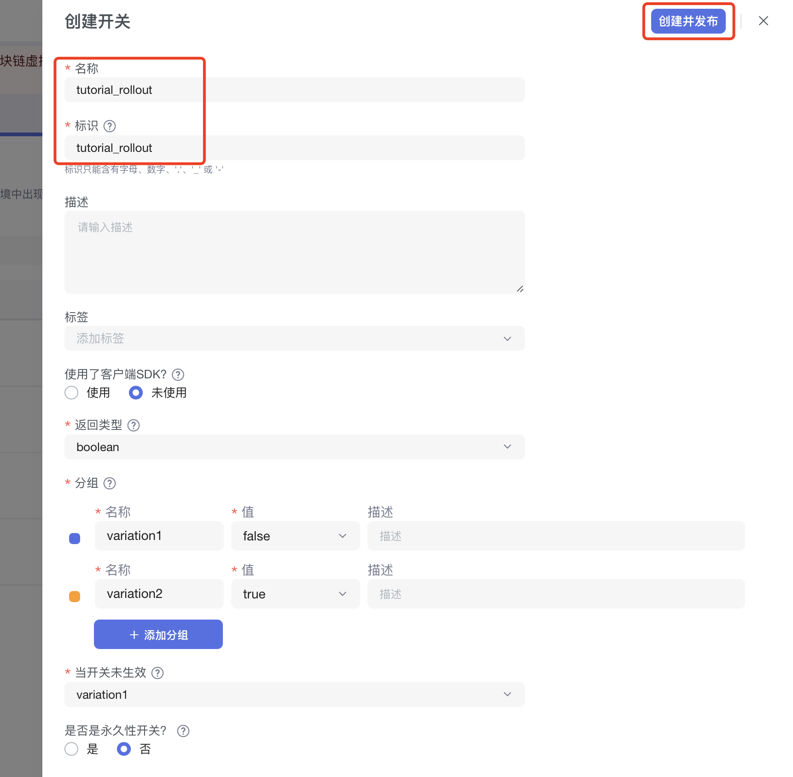Select 否 for permanent switch option
Image resolution: width=793 pixels, height=777 pixels.
click(x=124, y=749)
